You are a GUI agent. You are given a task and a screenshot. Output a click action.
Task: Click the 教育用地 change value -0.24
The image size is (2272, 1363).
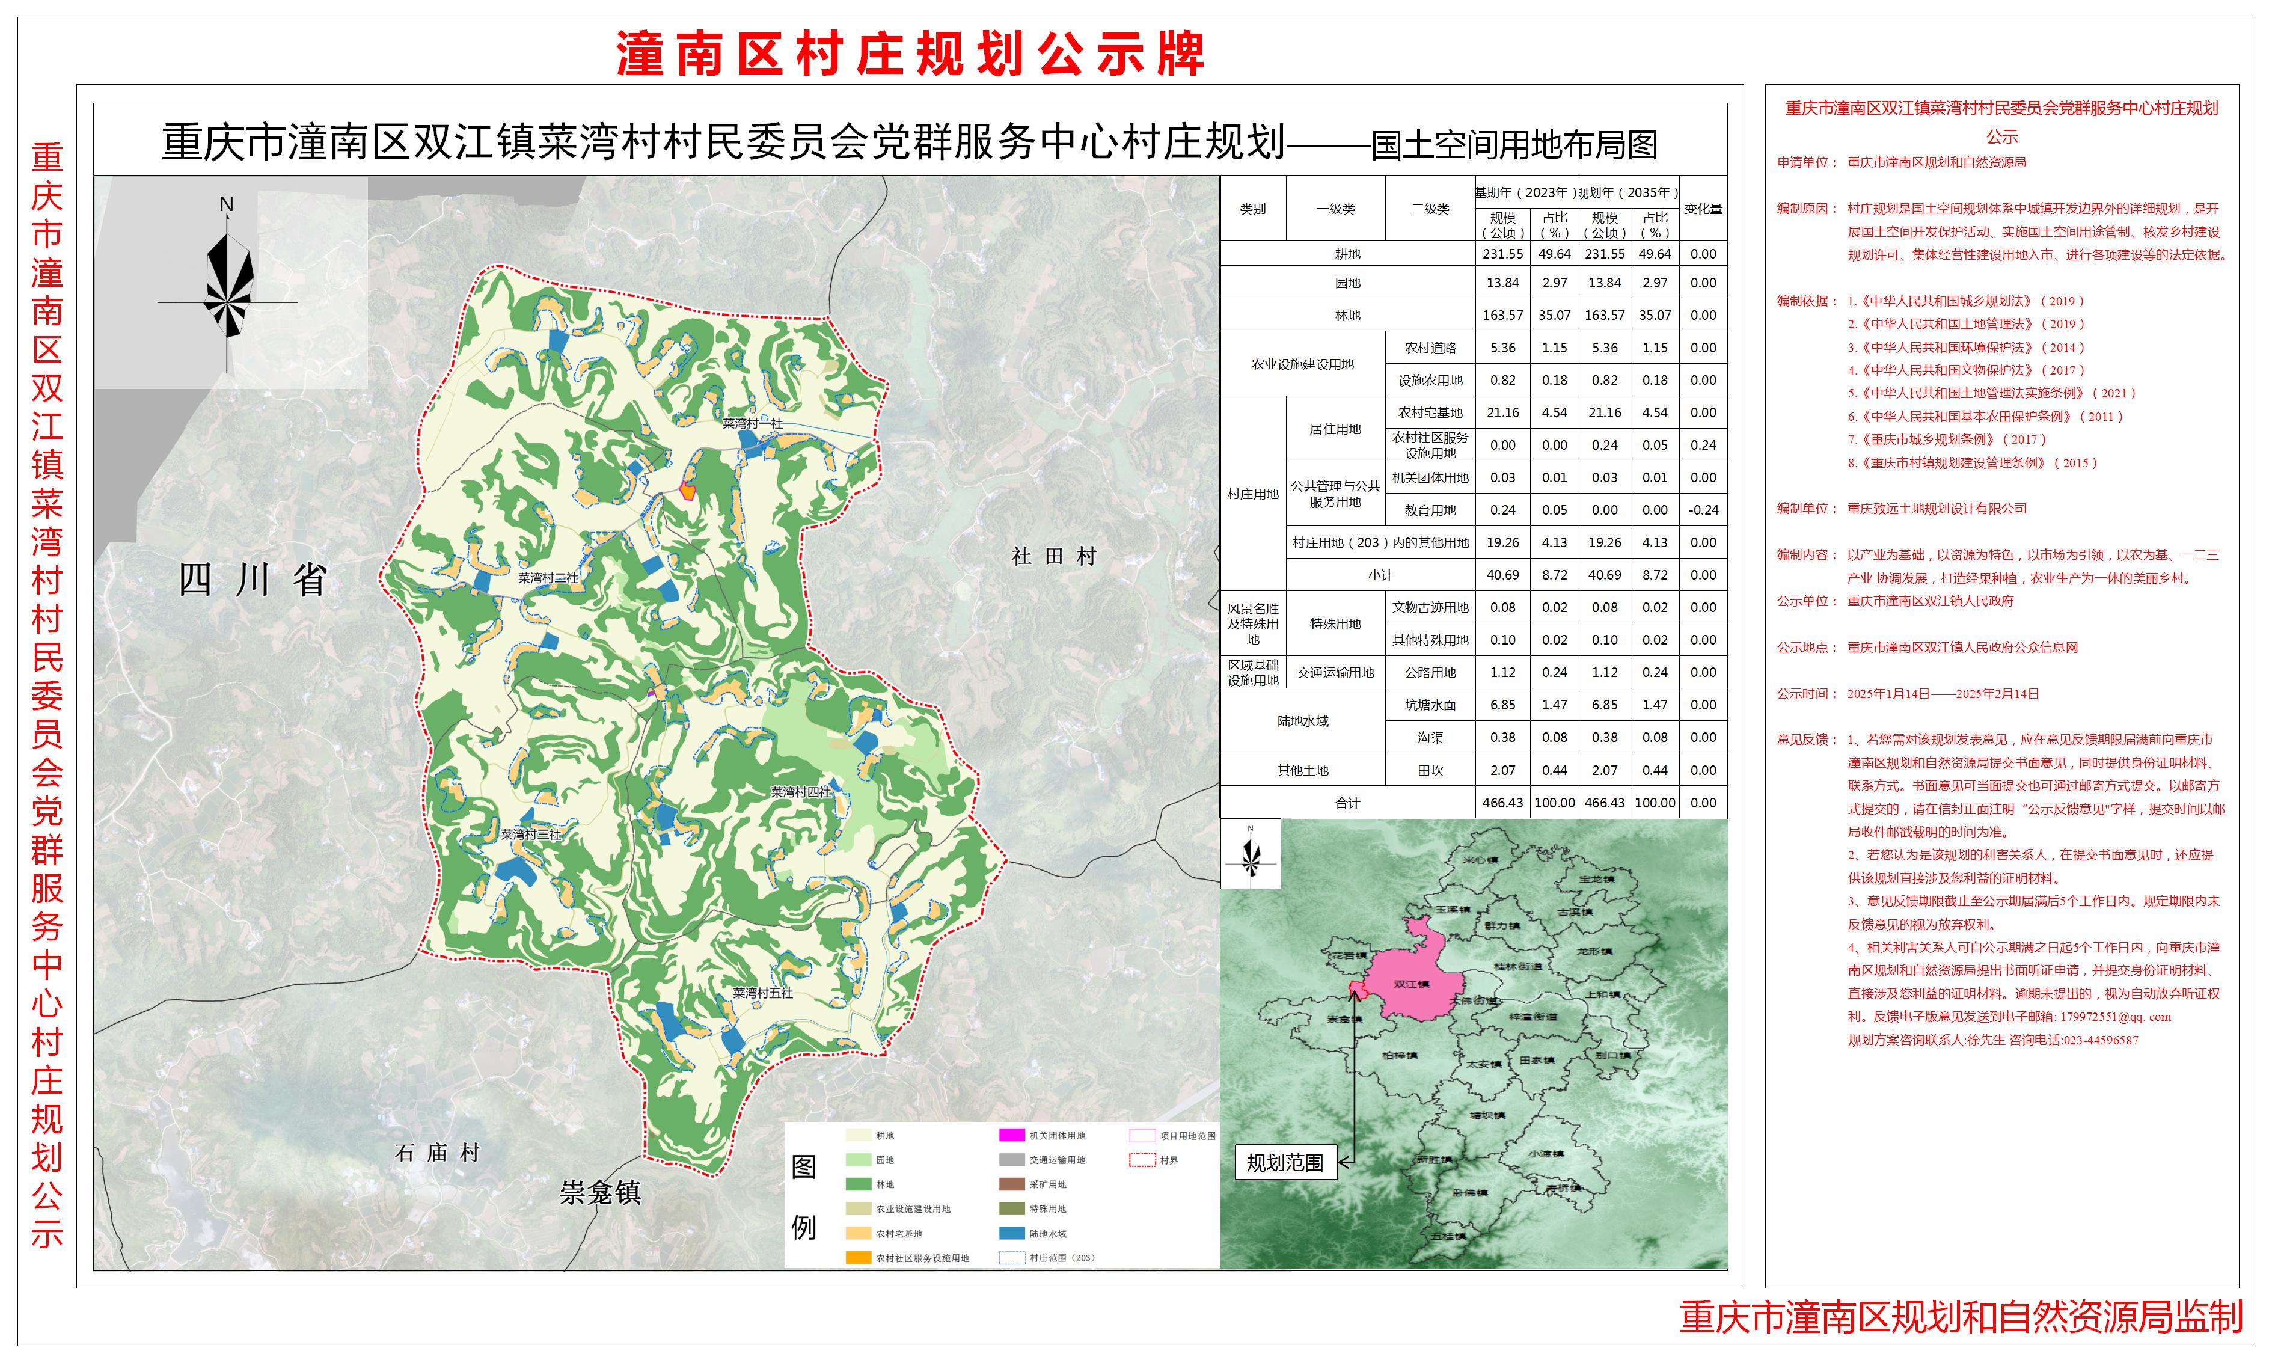[x=1703, y=510]
